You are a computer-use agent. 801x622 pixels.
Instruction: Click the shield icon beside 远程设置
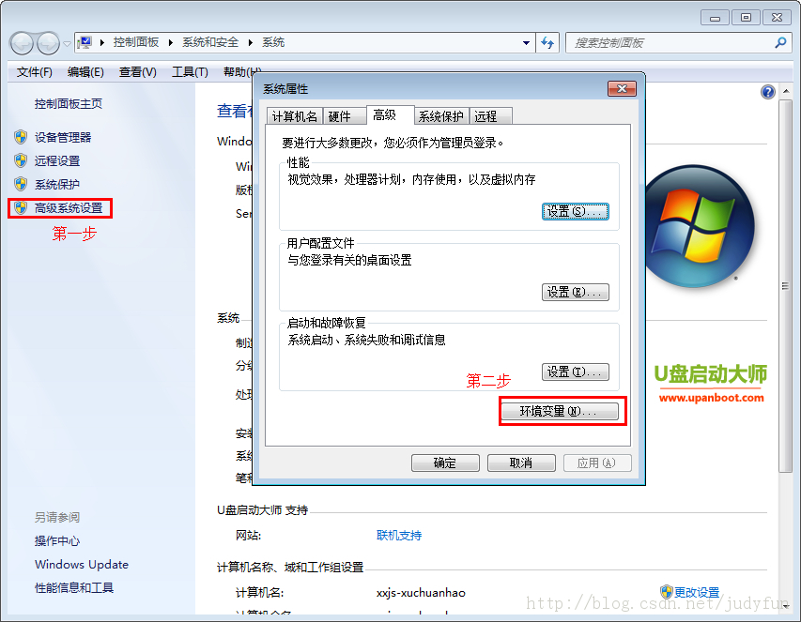pyautogui.click(x=21, y=160)
